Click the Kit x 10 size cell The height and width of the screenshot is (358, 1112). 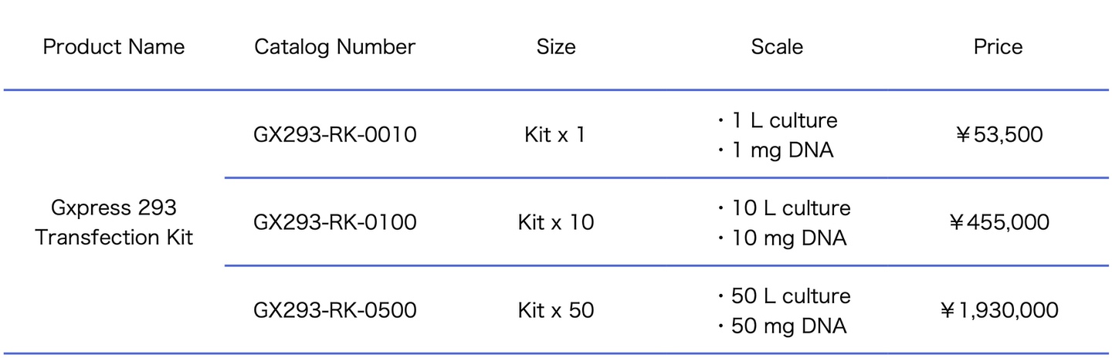coord(556,223)
